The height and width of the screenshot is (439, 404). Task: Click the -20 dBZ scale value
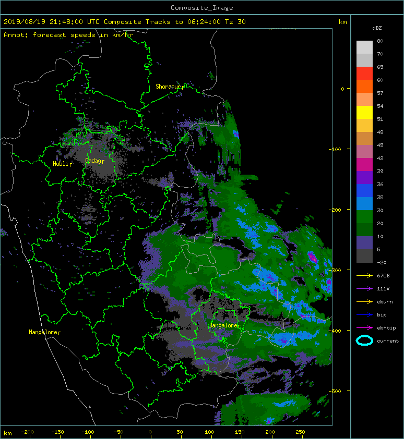click(x=382, y=262)
